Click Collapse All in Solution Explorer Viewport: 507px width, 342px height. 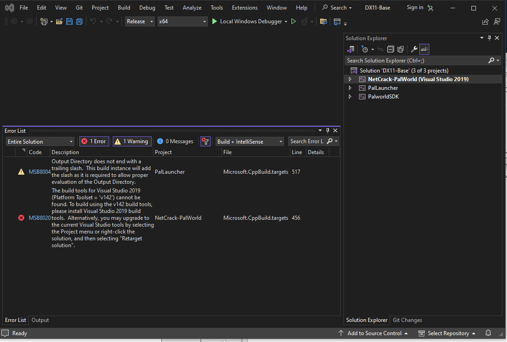point(390,49)
